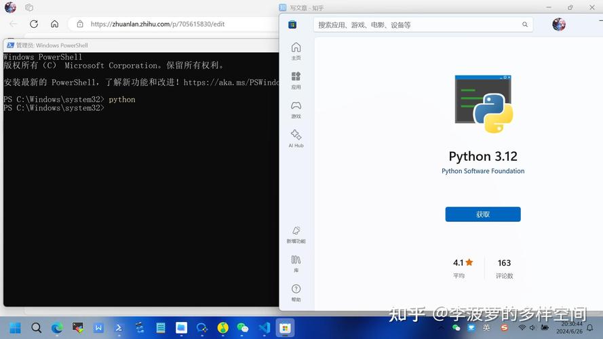
Task: Click the blue Get button for Python 3.12
Action: click(483, 214)
